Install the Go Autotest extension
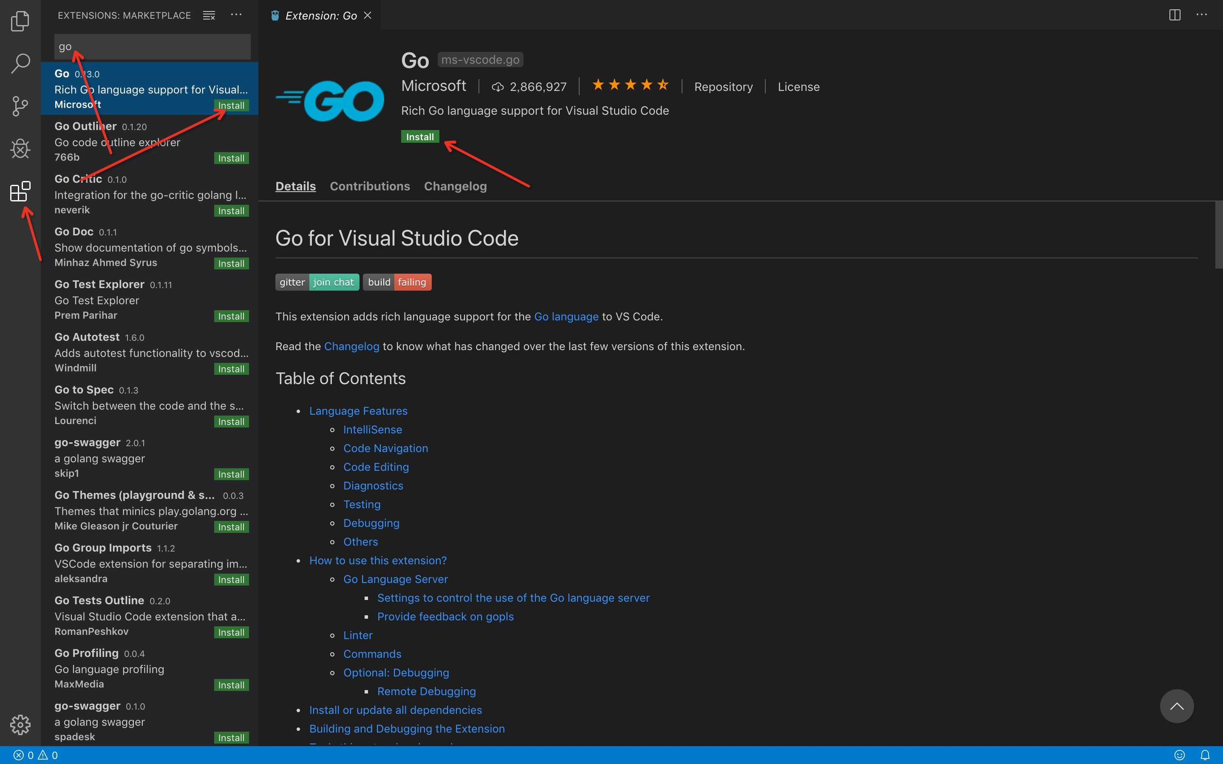Screen dimensions: 1223x764 pyautogui.click(x=231, y=369)
